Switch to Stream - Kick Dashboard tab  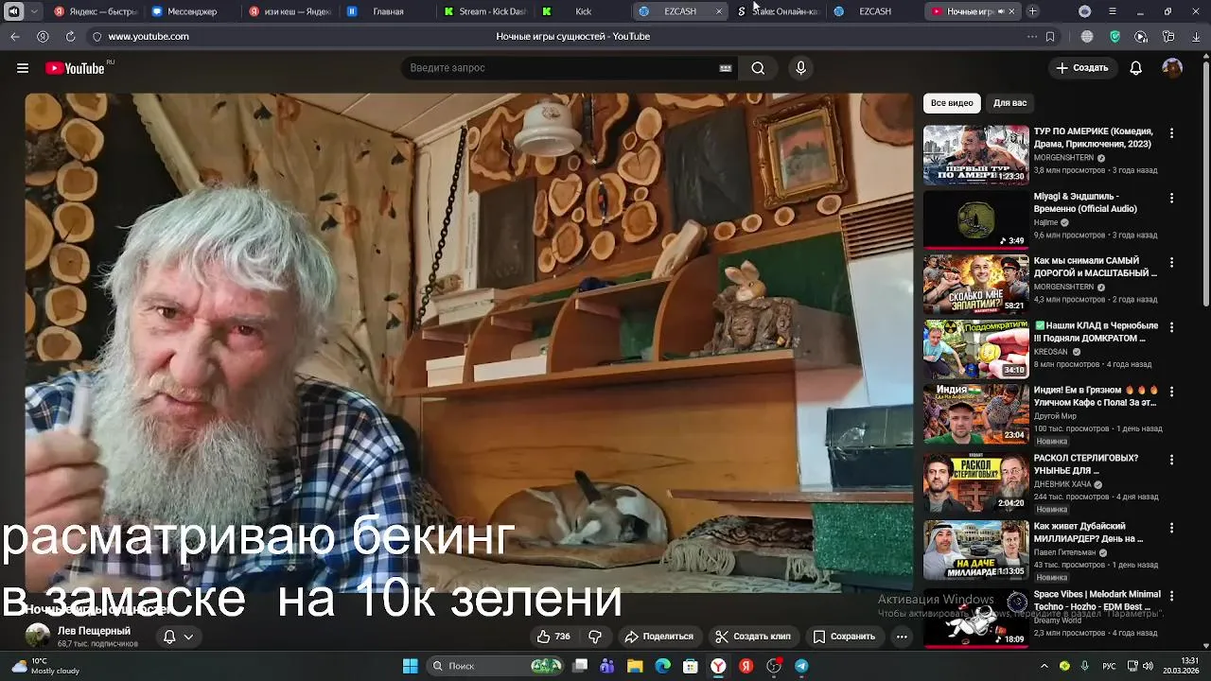tap(486, 11)
